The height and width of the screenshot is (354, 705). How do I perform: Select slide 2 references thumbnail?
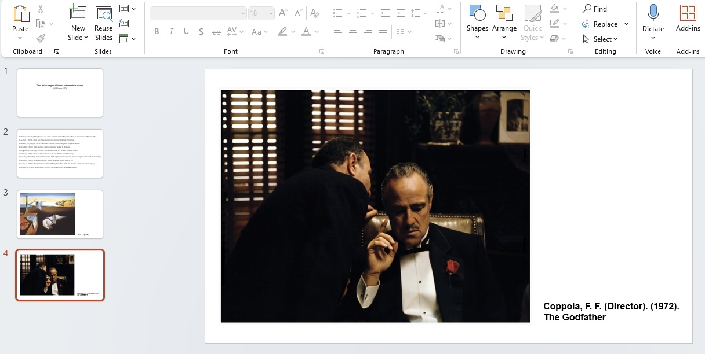[60, 153]
